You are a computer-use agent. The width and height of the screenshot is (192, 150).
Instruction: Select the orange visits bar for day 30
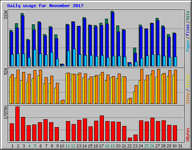pos(175,87)
